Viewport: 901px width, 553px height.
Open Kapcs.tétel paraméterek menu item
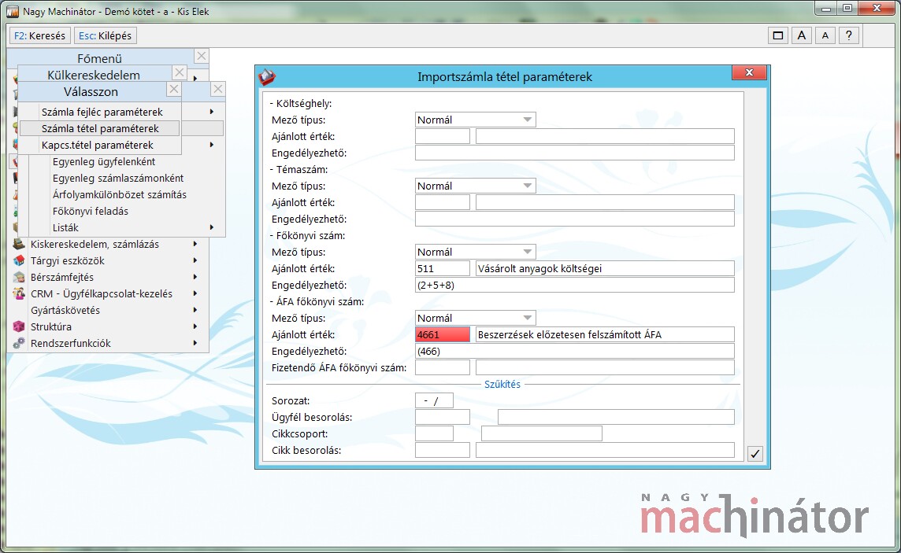click(97, 146)
